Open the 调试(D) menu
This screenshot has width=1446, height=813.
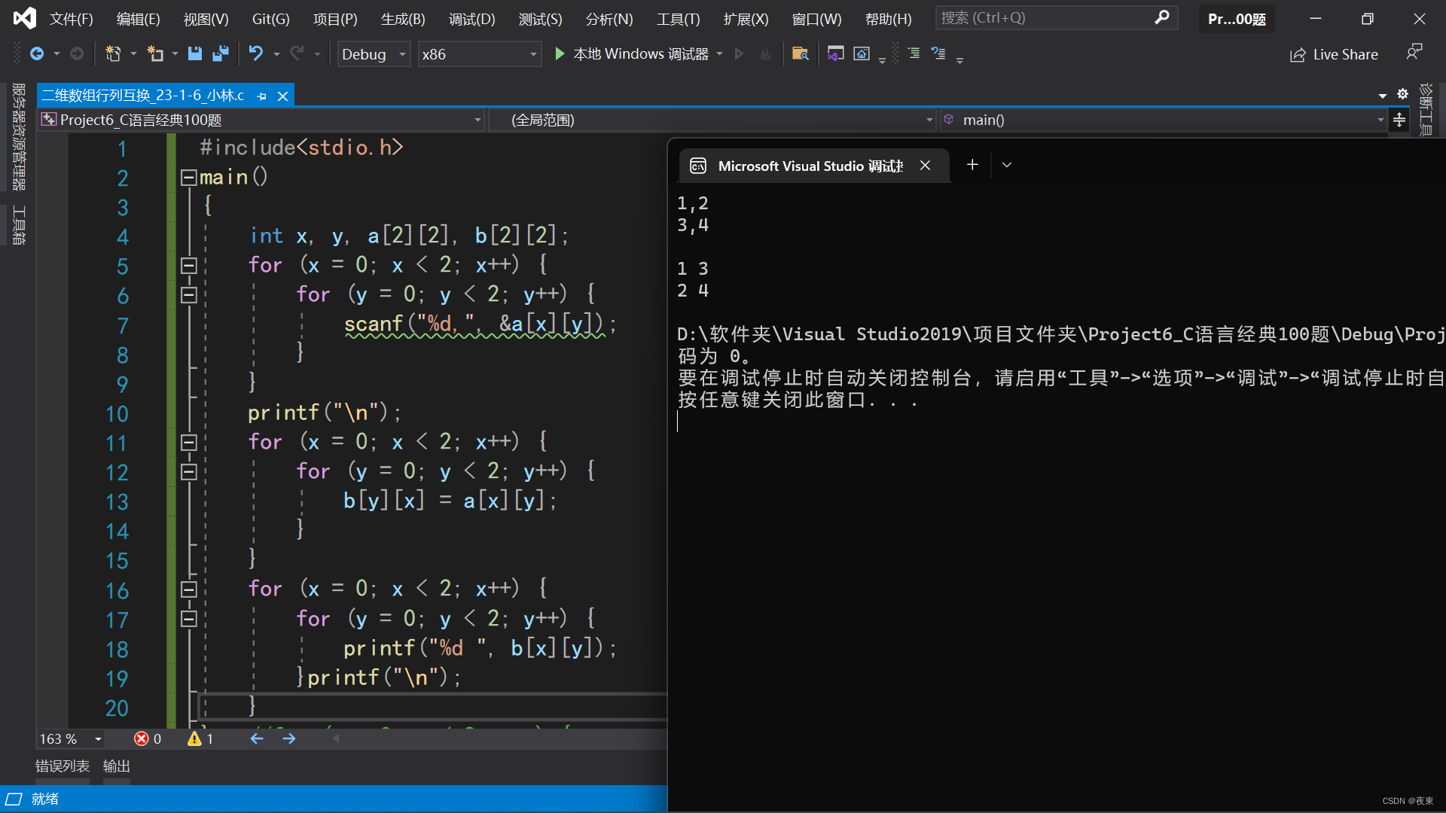coord(471,19)
